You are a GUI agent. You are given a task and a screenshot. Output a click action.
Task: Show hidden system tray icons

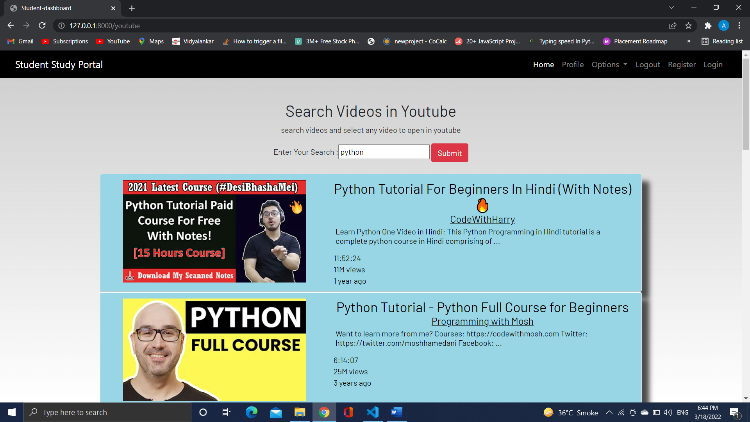point(609,412)
